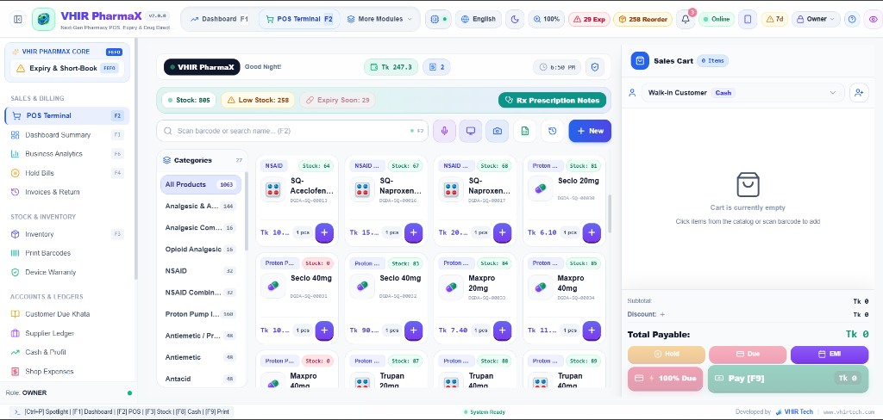883x420 pixels.
Task: Select Antacid category
Action: pyautogui.click(x=200, y=379)
